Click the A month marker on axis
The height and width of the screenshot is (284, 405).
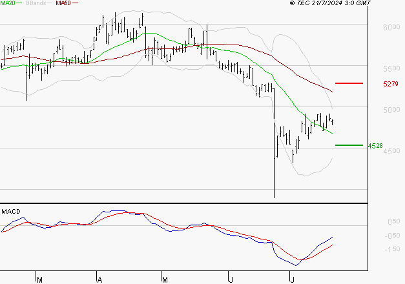coord(100,280)
